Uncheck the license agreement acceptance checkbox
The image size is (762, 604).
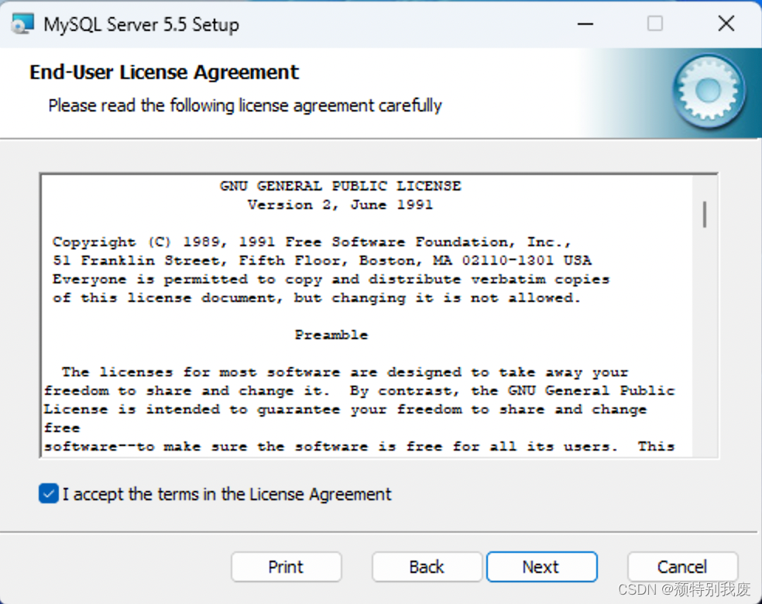pos(48,493)
